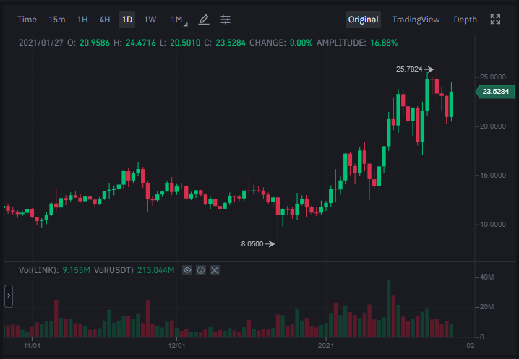Switch to TradingView chart mode

click(x=416, y=20)
